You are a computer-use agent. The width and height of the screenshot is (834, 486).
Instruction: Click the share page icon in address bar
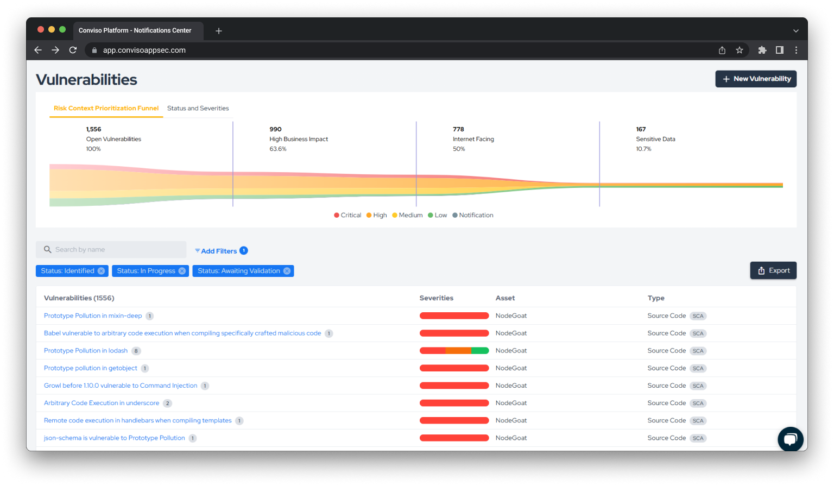pos(722,50)
